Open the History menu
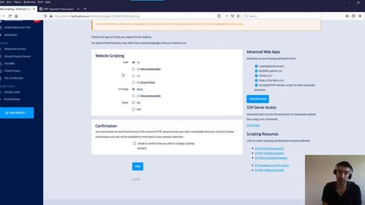The image size is (365, 205). click(x=18, y=2)
